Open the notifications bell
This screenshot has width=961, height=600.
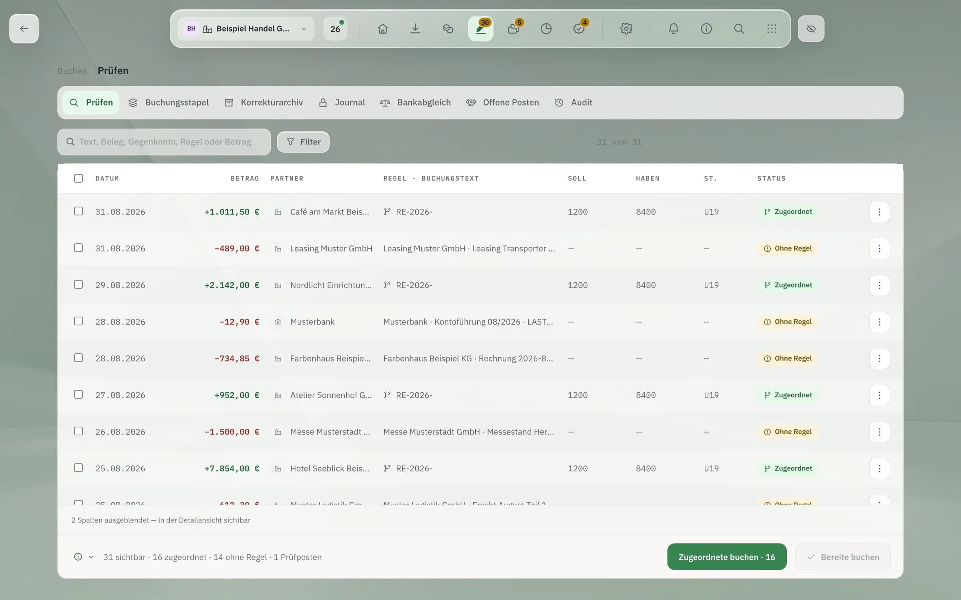[674, 29]
